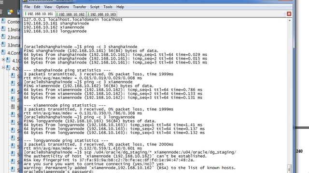
Task: Click the book icon beside 4.2C
Action: (x=8, y=68)
